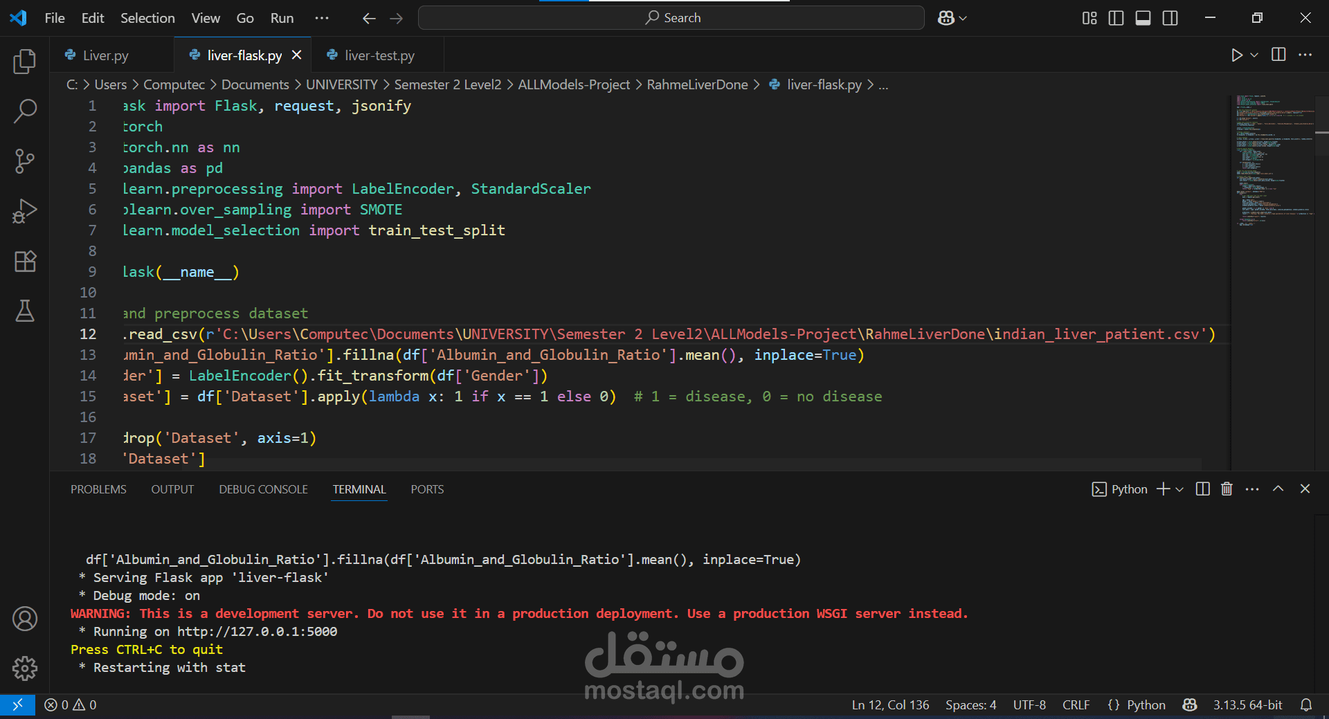Open Copilot chat icon in title bar
Viewport: 1329px width, 719px height.
(x=946, y=18)
